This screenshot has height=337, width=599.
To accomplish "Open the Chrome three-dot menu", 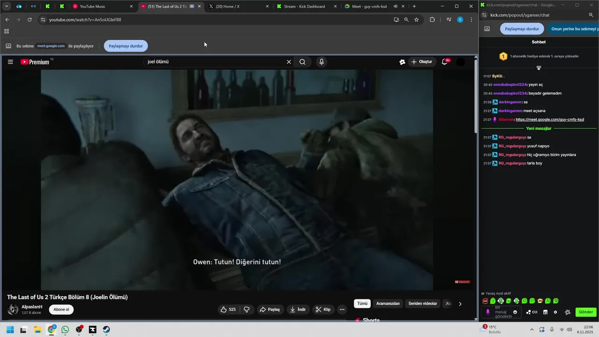I will point(471,20).
